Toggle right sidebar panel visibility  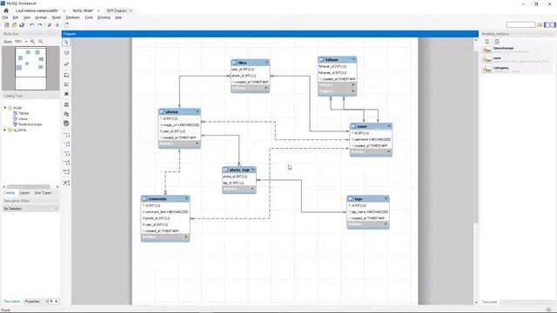tap(553, 24)
